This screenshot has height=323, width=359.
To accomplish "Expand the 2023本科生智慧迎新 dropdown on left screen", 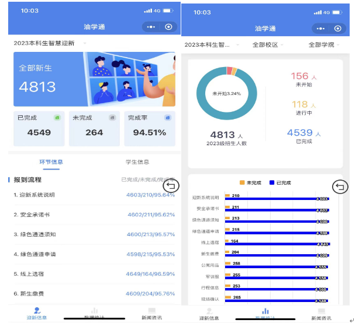I will point(50,43).
